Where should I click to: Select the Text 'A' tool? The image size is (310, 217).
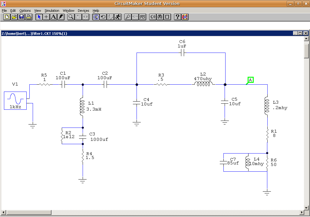click(54, 17)
